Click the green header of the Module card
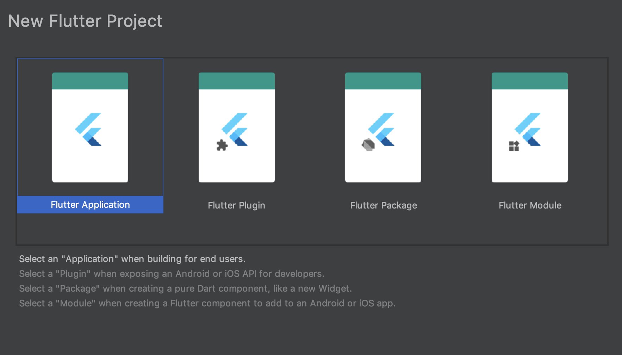This screenshot has width=622, height=355. (x=530, y=81)
